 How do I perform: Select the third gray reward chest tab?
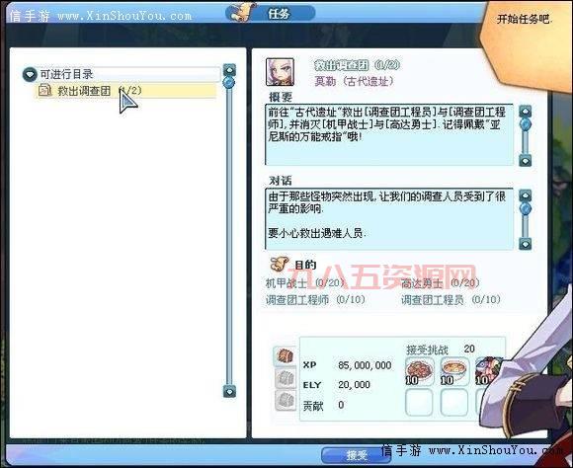(286, 400)
